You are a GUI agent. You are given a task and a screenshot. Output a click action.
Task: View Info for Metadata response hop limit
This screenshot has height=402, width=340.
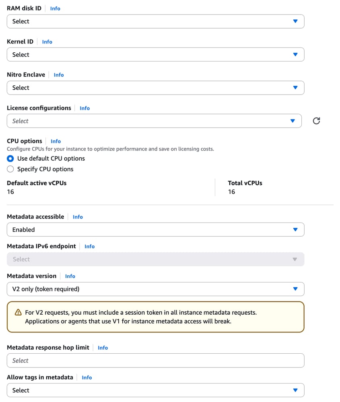(103, 348)
